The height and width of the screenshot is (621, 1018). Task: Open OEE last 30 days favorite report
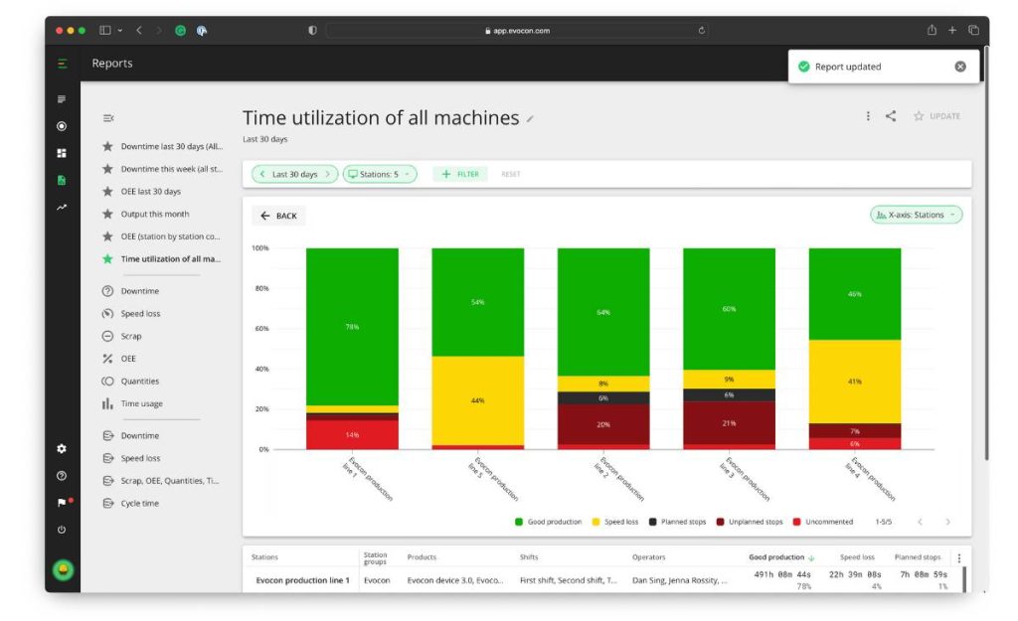tap(141, 192)
